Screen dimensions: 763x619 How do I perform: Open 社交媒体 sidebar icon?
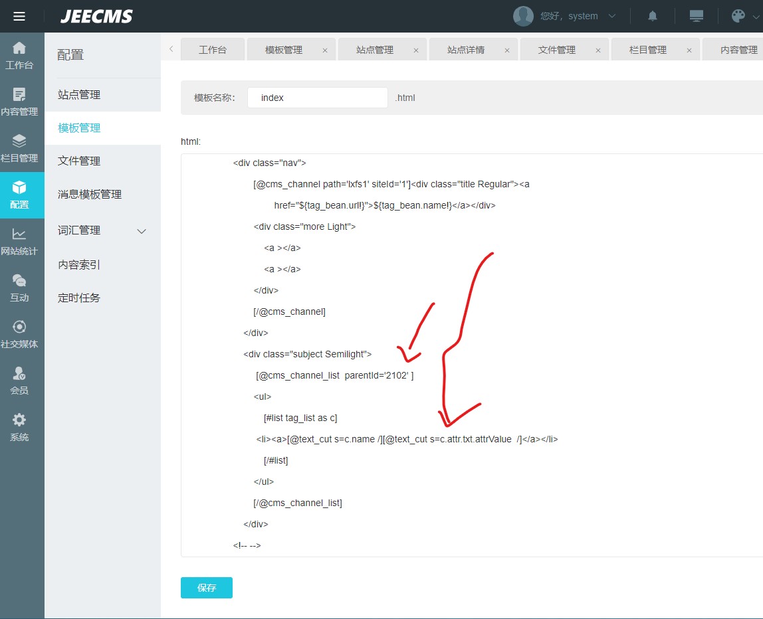click(x=19, y=335)
